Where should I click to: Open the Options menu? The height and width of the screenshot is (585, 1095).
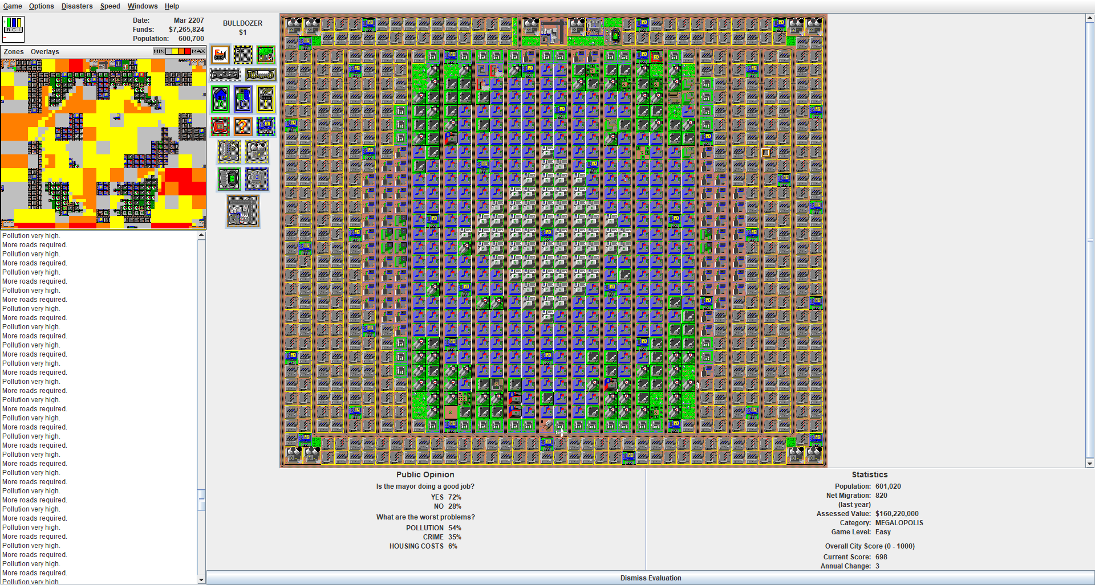coord(42,6)
